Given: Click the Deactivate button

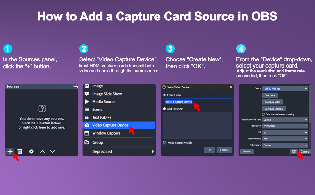Looking at the screenshot, I should [x=270, y=95].
